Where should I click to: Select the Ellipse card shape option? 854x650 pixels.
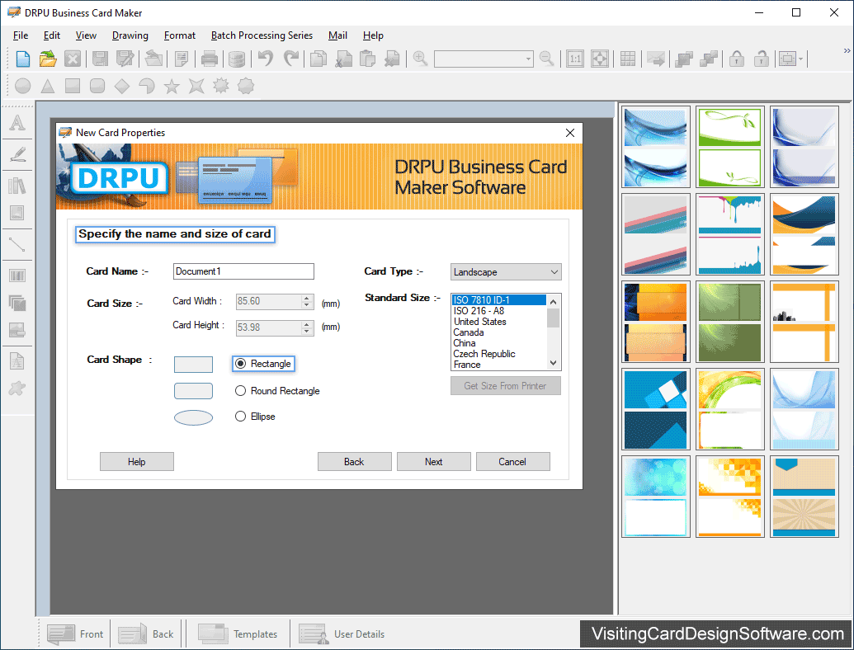click(255, 417)
